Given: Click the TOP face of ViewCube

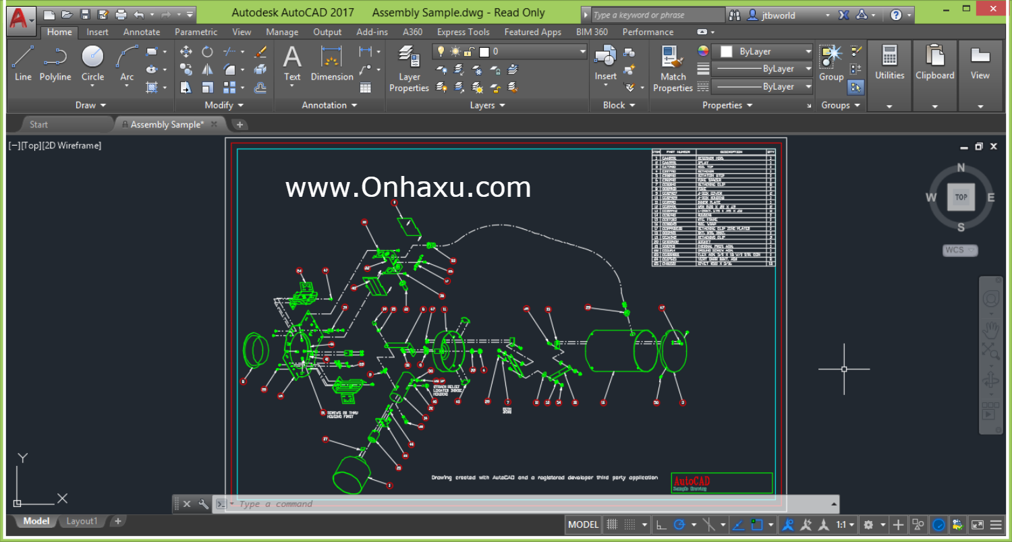Looking at the screenshot, I should point(961,197).
